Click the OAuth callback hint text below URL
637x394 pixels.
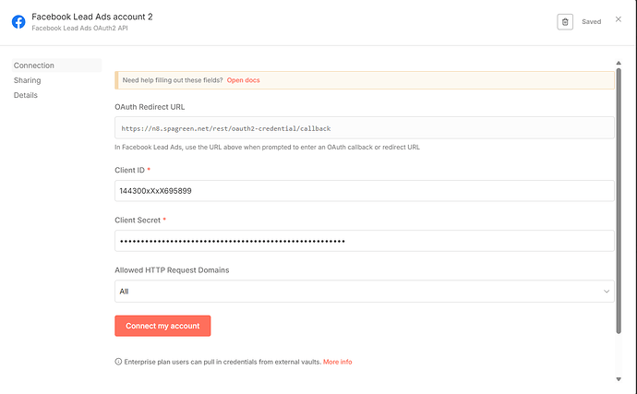(x=267, y=147)
